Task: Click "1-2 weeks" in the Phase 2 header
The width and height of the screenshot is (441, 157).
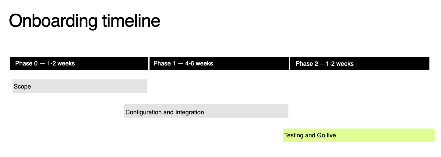Action: (340, 64)
